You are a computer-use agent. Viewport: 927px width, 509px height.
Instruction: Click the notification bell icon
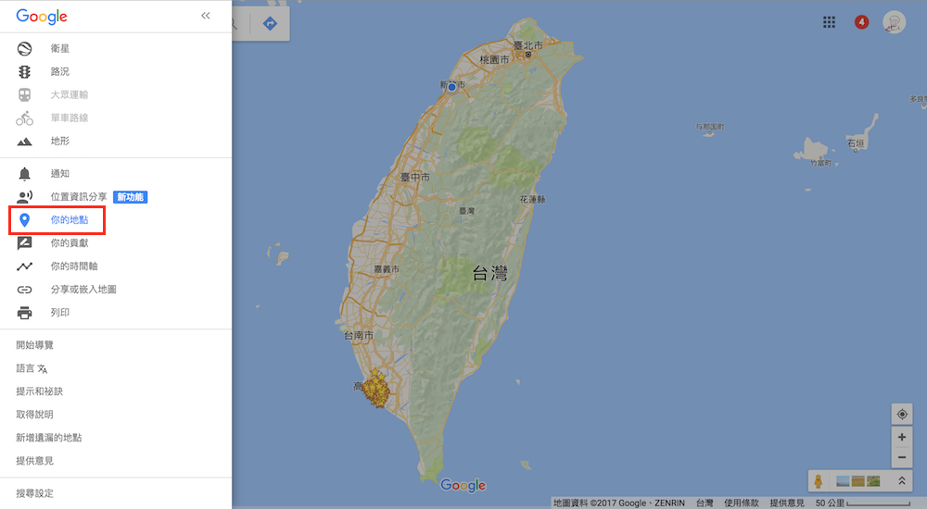tap(24, 174)
